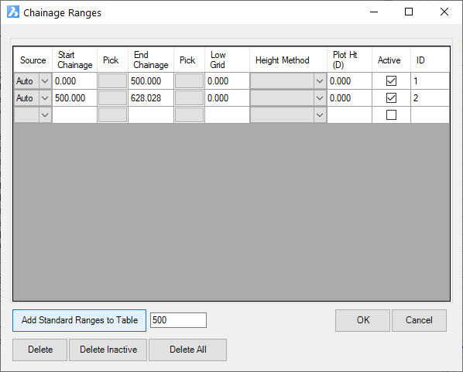Click the Delete Inactive button
The width and height of the screenshot is (463, 372).
(108, 350)
